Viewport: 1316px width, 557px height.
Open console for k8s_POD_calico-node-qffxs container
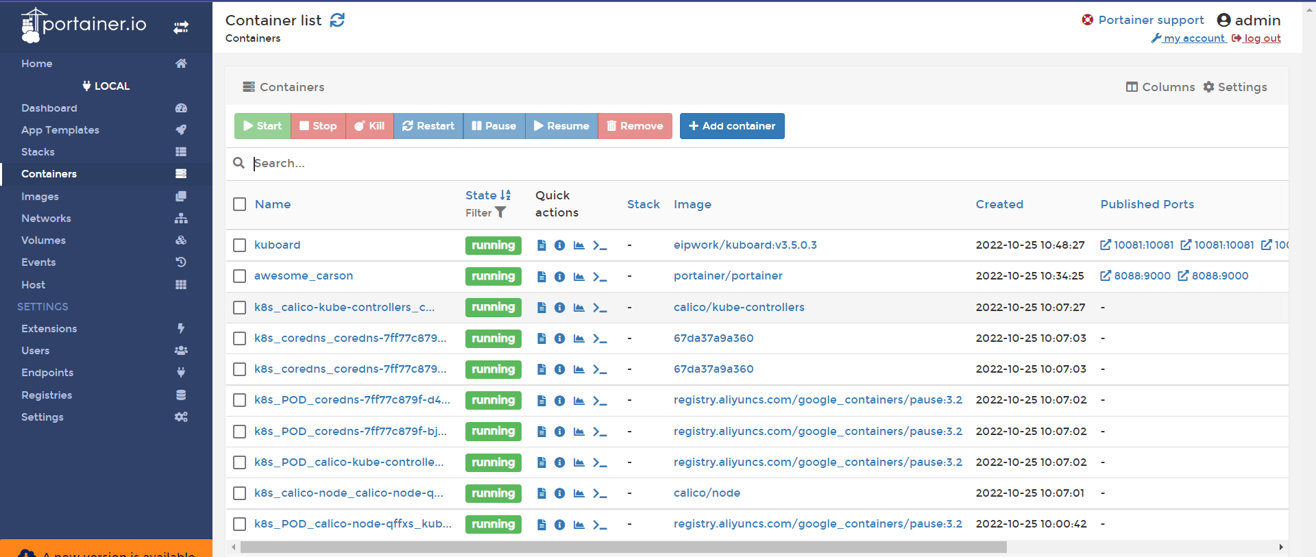tap(600, 524)
